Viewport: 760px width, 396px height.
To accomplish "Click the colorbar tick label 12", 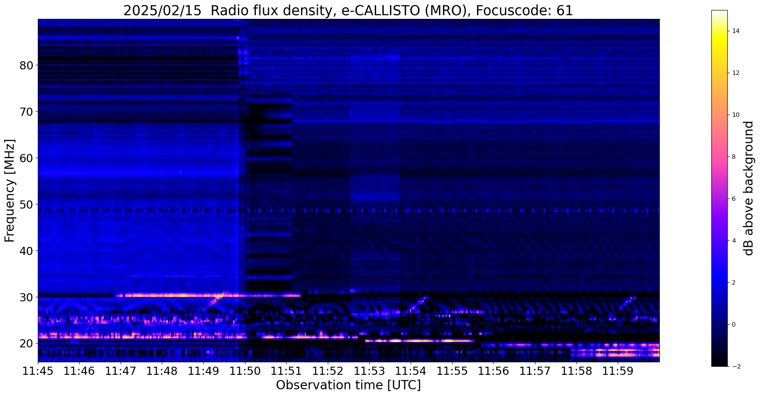I will click(735, 73).
